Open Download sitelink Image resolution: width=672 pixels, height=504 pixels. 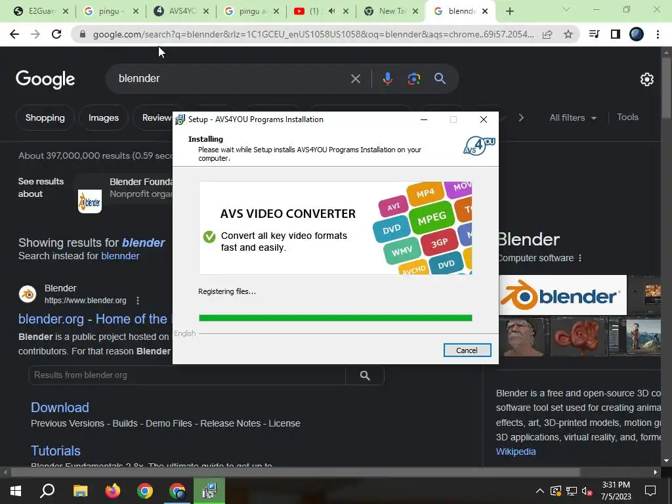click(60, 407)
